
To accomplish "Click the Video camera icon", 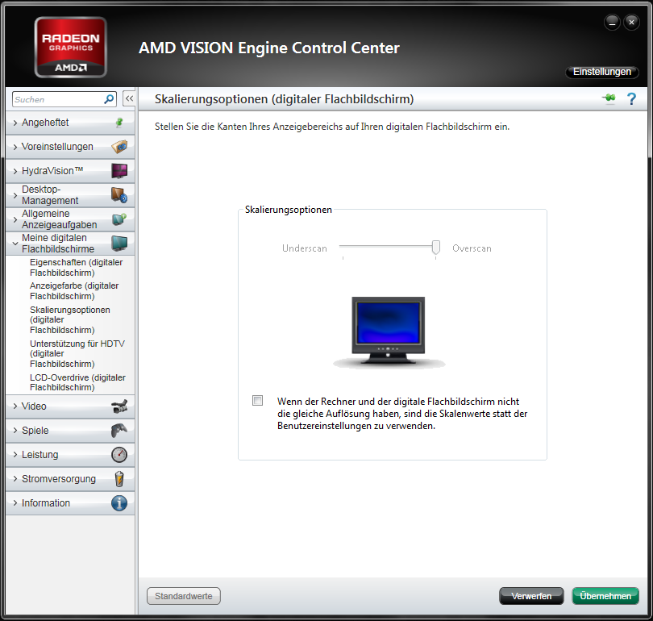I will click(x=119, y=406).
